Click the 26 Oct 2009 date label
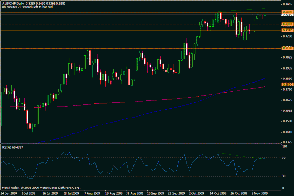The width and height of the screenshot is (294, 196). tap(239, 193)
